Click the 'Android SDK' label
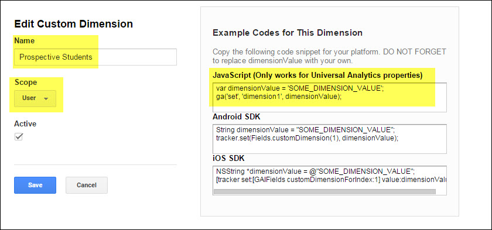This screenshot has width=492, height=230. point(236,117)
